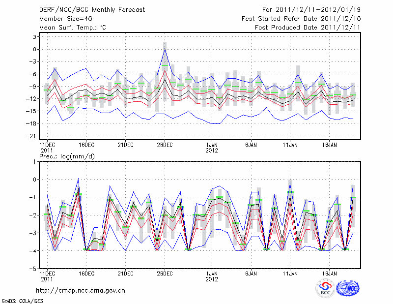393x304 pixels.
Task: Click the BCC logo icon
Action: pyautogui.click(x=325, y=288)
